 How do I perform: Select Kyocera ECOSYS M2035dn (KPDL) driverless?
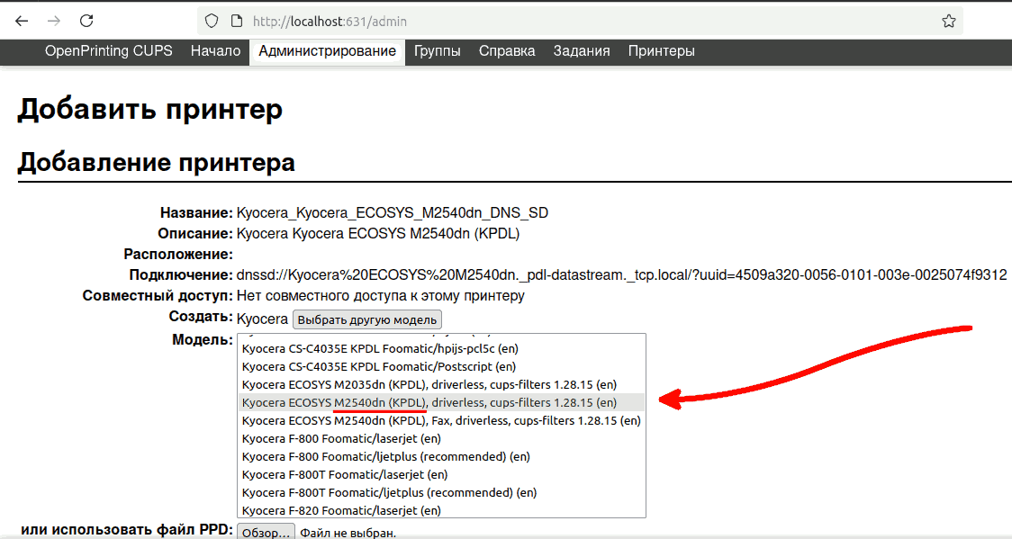[441, 385]
